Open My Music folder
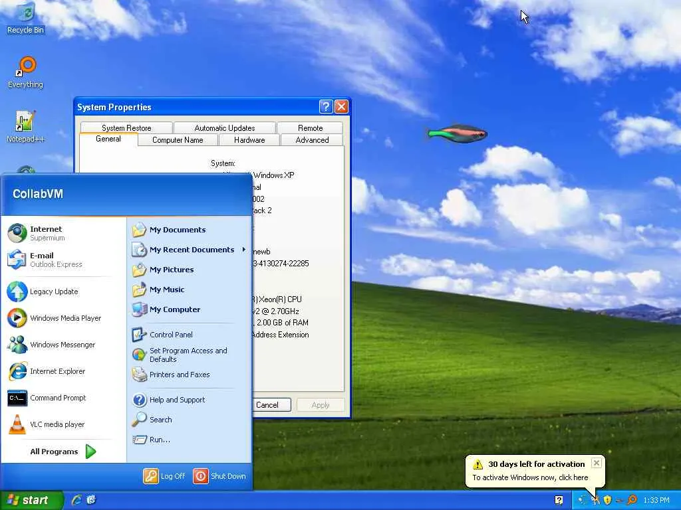Screen dimensions: 681x510 pos(190,290)
